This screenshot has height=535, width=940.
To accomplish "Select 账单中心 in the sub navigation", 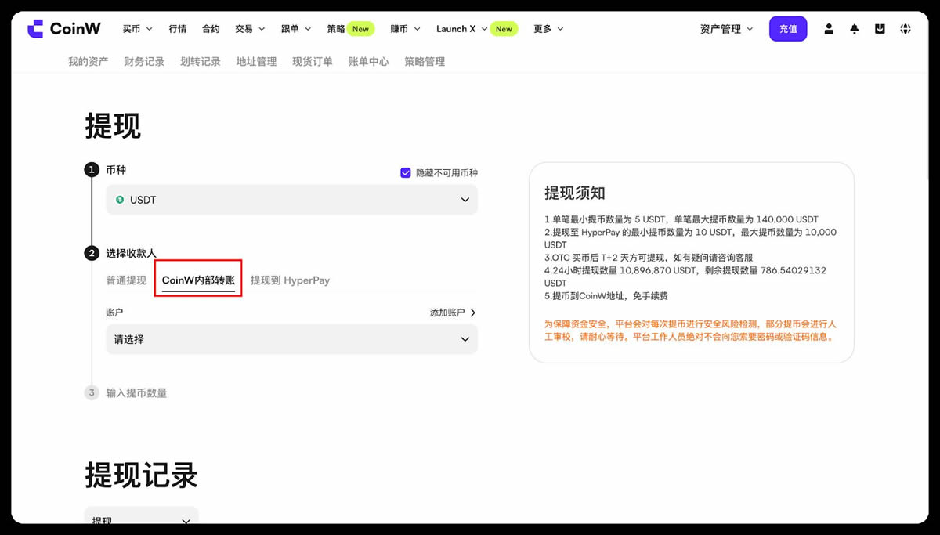I will tap(368, 61).
